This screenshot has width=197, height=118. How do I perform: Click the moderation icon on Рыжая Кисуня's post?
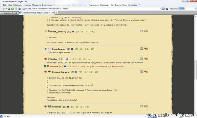click(x=146, y=72)
